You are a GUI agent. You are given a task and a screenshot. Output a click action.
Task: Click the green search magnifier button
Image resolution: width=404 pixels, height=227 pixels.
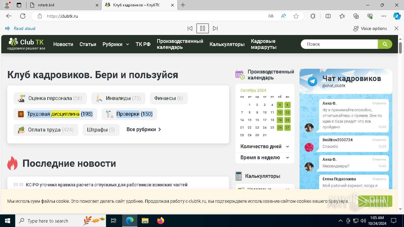pyautogui.click(x=385, y=44)
